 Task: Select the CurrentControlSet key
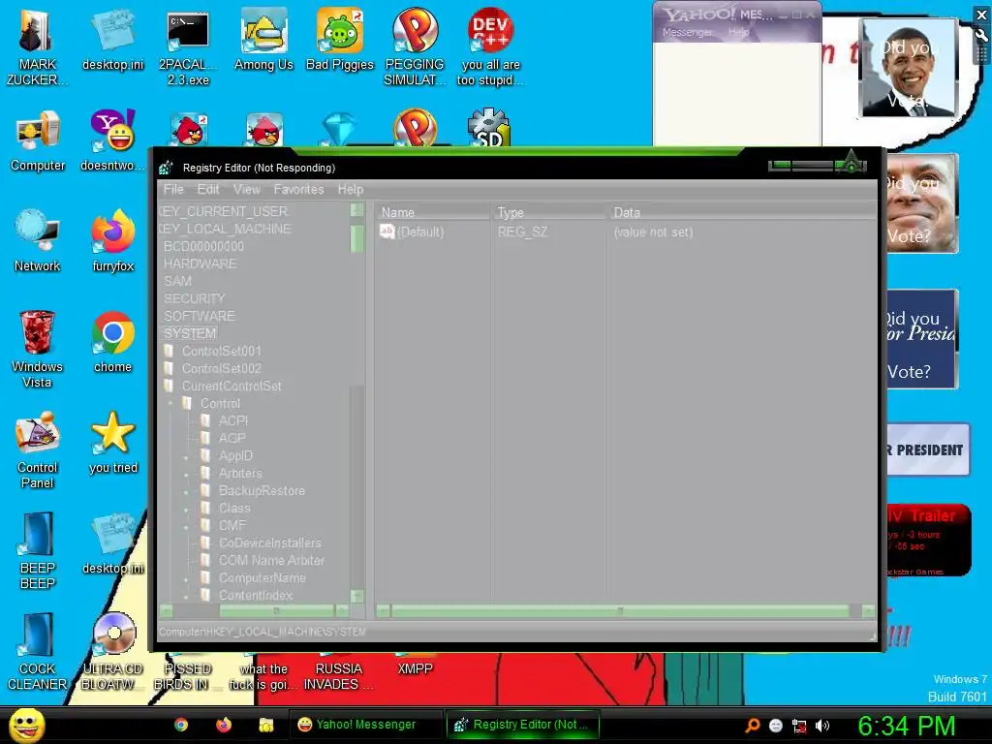tap(232, 386)
